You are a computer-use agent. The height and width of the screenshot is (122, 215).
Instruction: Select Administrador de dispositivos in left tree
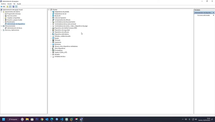[x=16, y=24]
